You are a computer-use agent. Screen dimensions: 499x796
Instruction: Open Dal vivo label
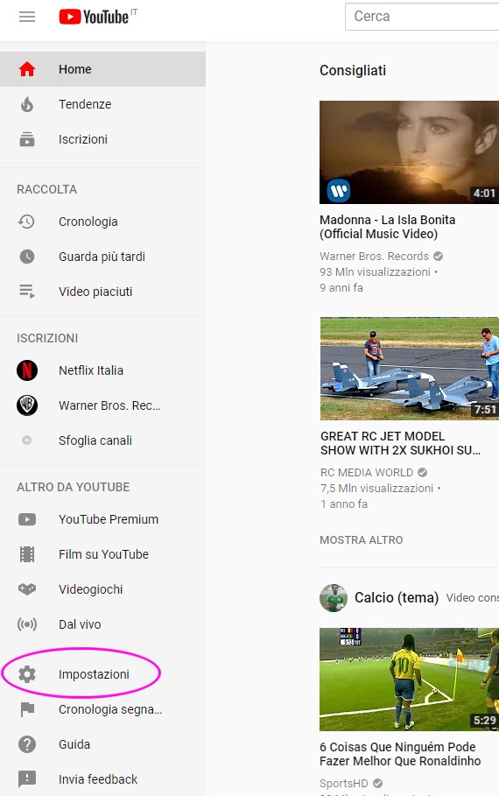click(80, 623)
